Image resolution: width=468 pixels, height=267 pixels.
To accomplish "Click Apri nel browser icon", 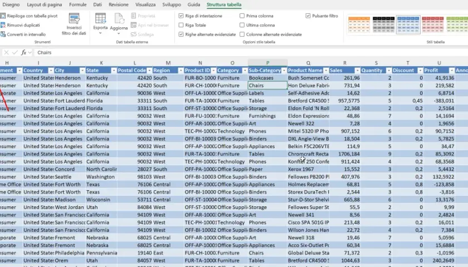I will (134, 25).
